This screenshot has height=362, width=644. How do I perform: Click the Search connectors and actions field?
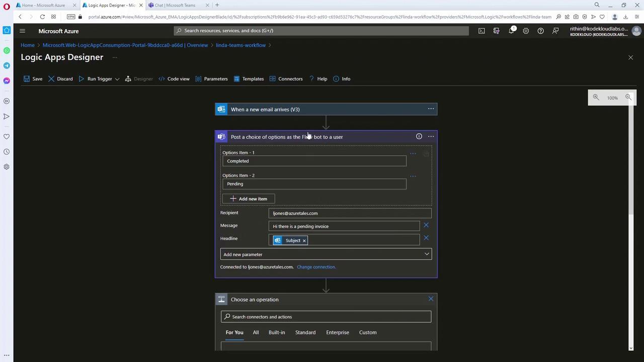(x=326, y=317)
